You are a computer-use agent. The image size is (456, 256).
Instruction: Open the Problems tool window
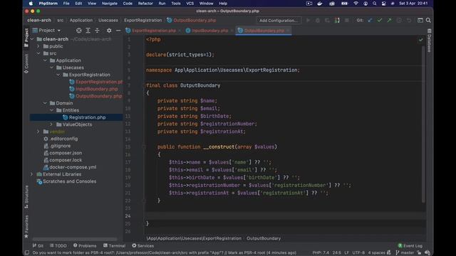[85, 245]
